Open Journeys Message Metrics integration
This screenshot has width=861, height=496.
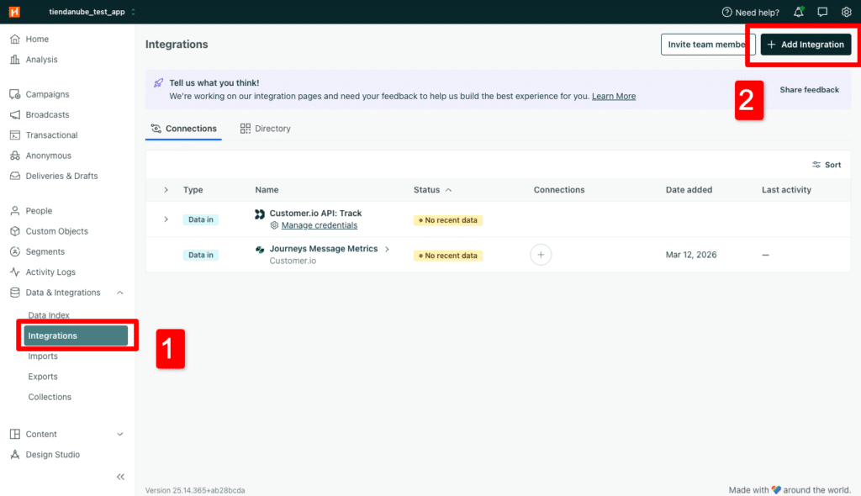324,248
